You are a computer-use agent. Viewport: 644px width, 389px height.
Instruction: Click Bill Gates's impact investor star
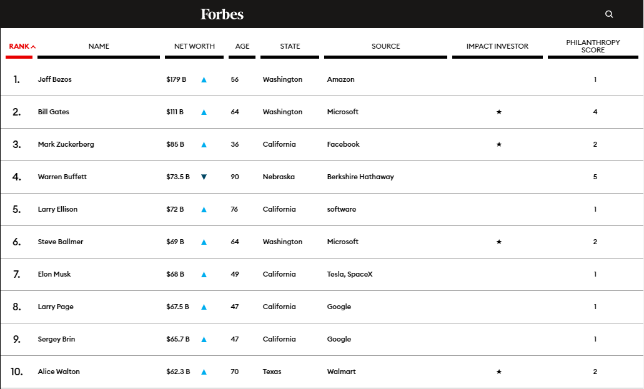(x=499, y=112)
